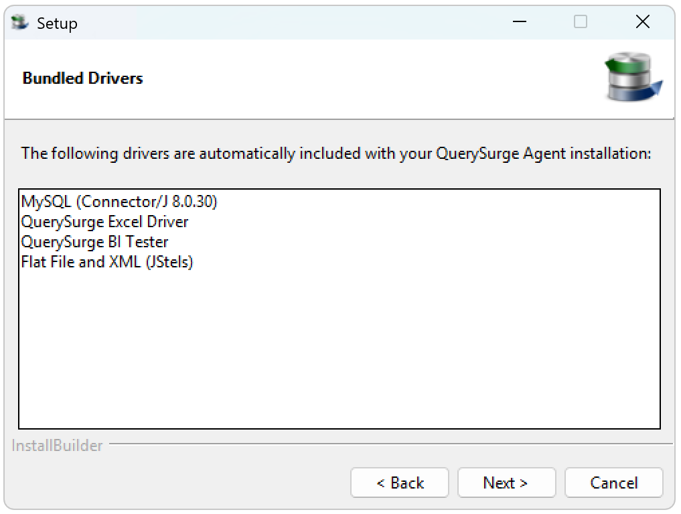Click the Next > button
The width and height of the screenshot is (681, 514).
pos(506,483)
